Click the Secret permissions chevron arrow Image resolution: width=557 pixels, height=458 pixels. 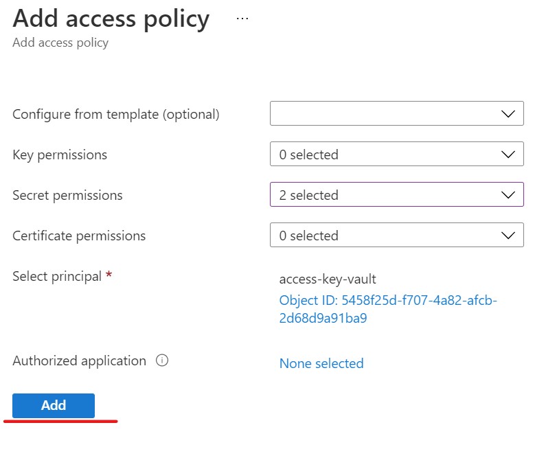click(x=508, y=195)
